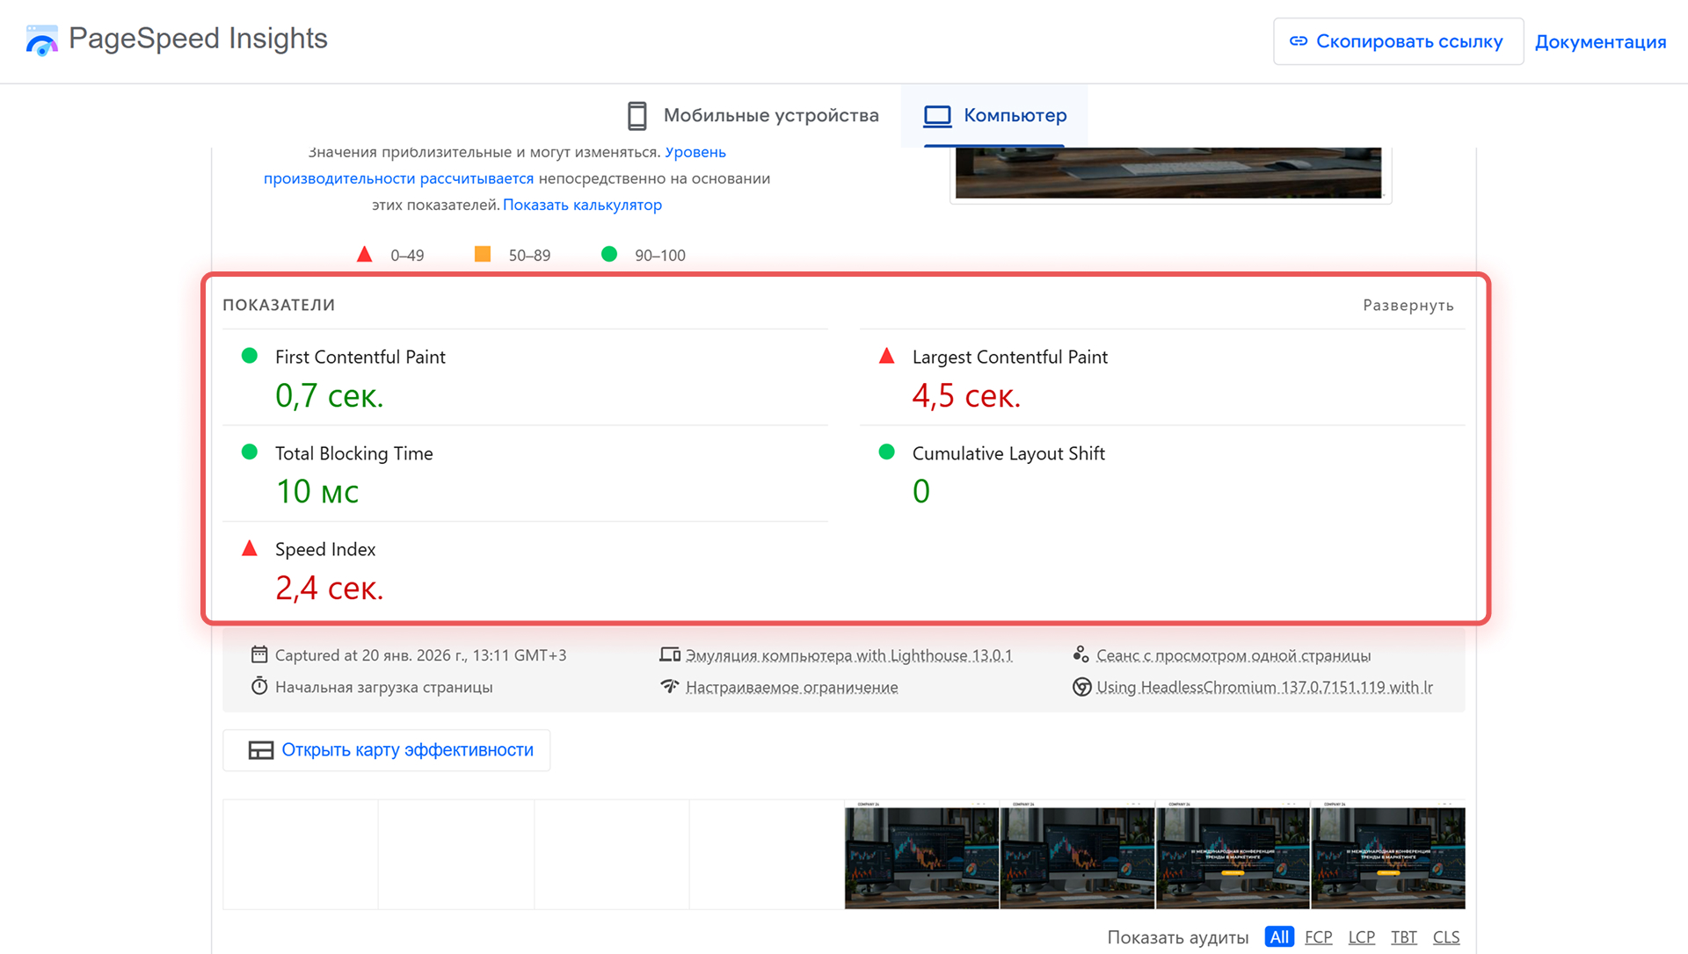Image resolution: width=1688 pixels, height=954 pixels.
Task: Filter audits by LCP
Action: [x=1361, y=937]
